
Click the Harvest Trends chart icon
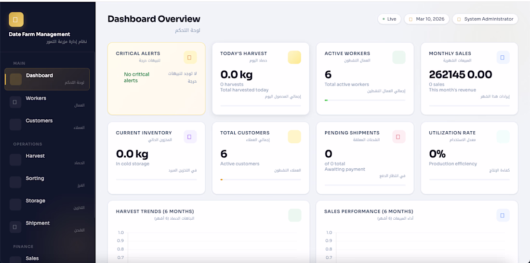[295, 215]
